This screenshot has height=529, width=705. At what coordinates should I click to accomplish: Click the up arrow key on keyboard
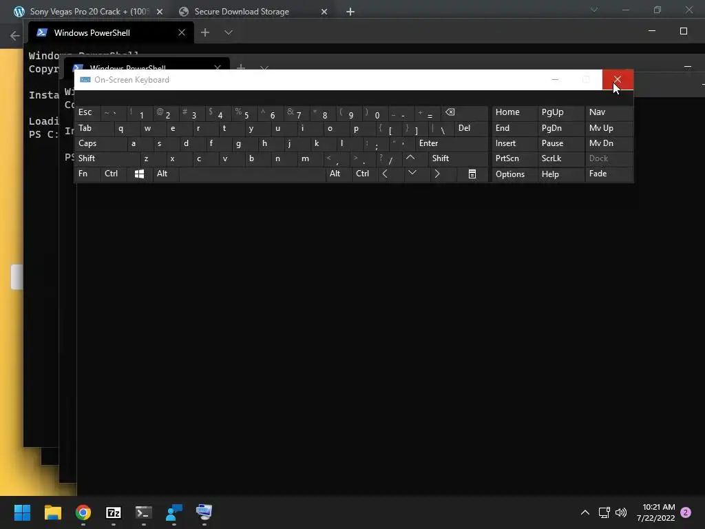point(410,158)
